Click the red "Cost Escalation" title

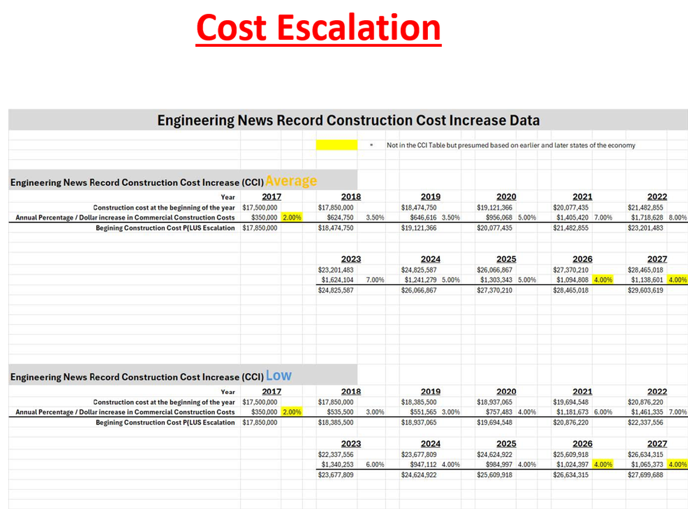(x=318, y=28)
